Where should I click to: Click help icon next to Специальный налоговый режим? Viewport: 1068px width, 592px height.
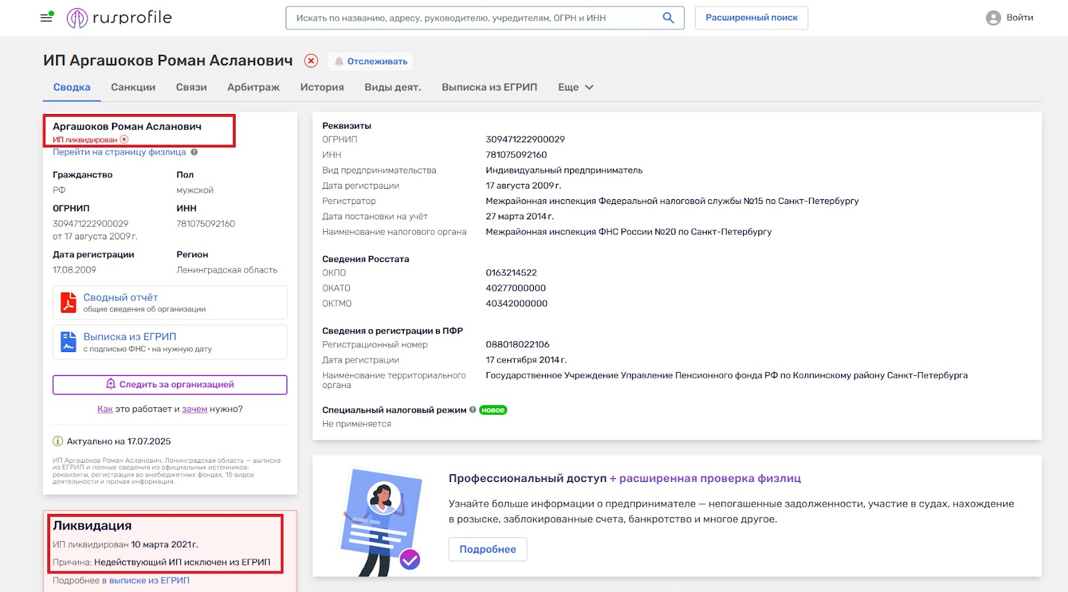tap(473, 410)
